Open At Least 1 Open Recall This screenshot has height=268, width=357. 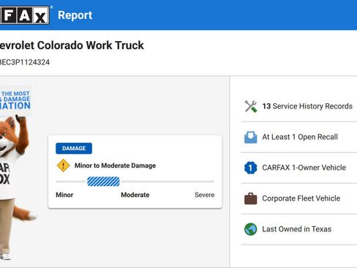click(x=299, y=137)
